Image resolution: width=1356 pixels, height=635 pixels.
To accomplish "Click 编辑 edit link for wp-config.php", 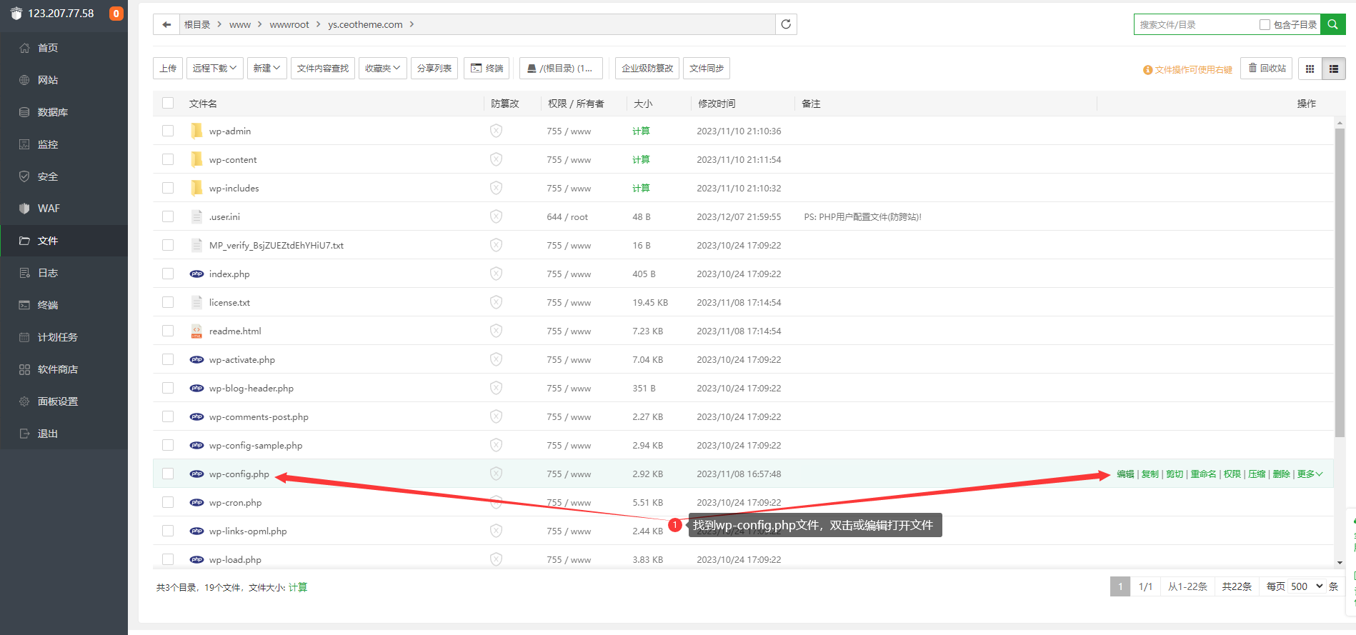I will pyautogui.click(x=1125, y=474).
